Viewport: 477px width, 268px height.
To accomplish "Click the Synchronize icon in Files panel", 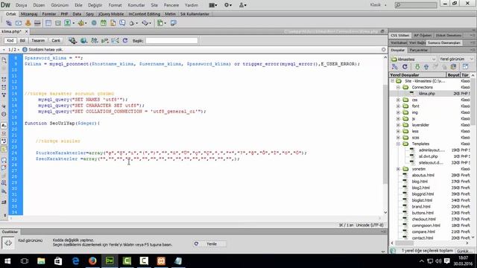I will tap(454, 67).
